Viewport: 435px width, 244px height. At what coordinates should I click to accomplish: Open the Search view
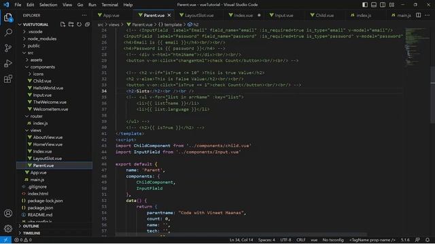8,33
